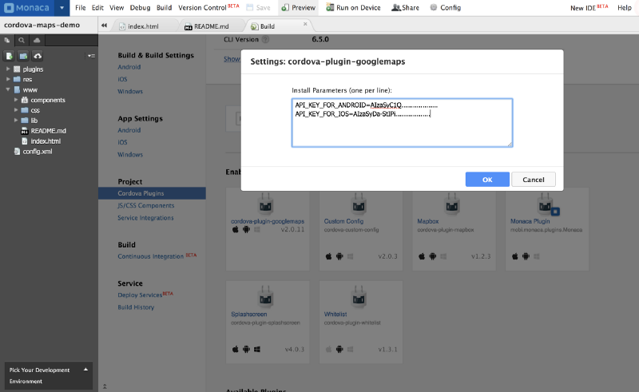Select the project files panel icon
Screen dimensions: 639x392
[x=7, y=40]
